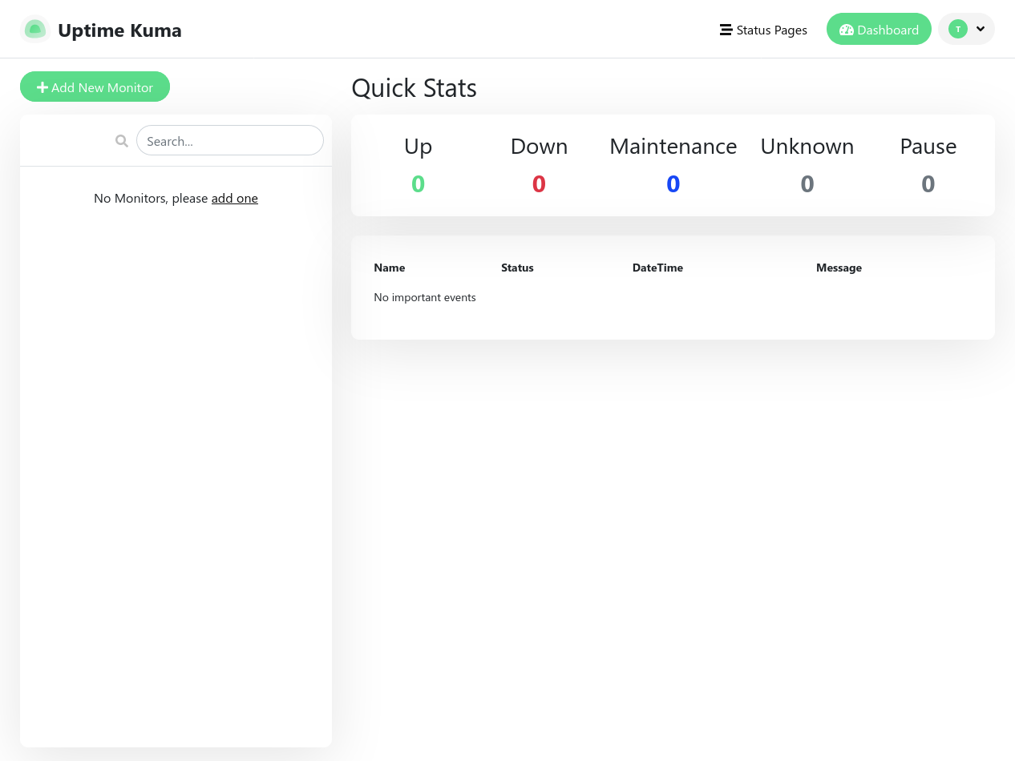Image resolution: width=1015 pixels, height=761 pixels.
Task: Click the Uptime Kuma title text
Action: pos(119,30)
